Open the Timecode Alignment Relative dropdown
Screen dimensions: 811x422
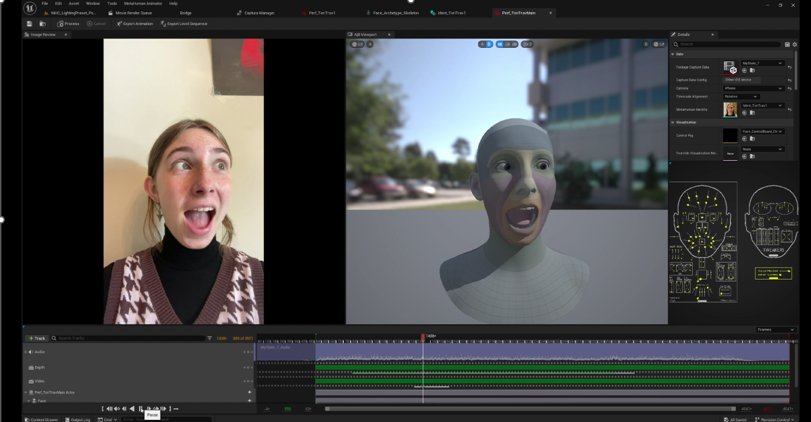coord(741,97)
